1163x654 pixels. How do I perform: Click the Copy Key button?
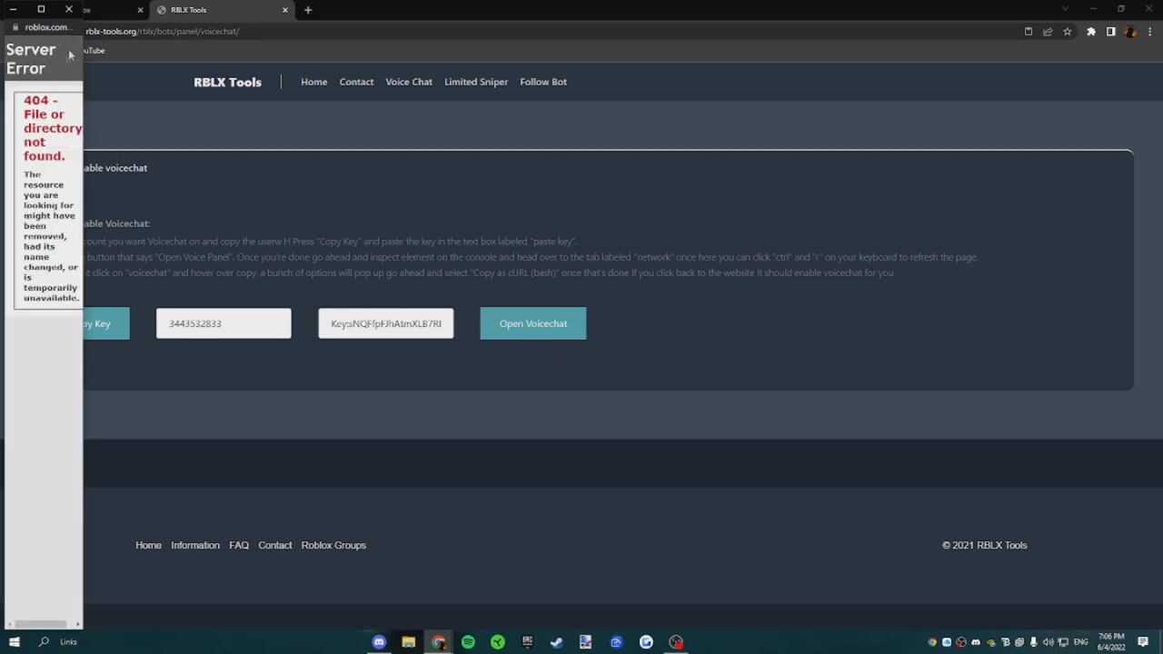tap(106, 323)
